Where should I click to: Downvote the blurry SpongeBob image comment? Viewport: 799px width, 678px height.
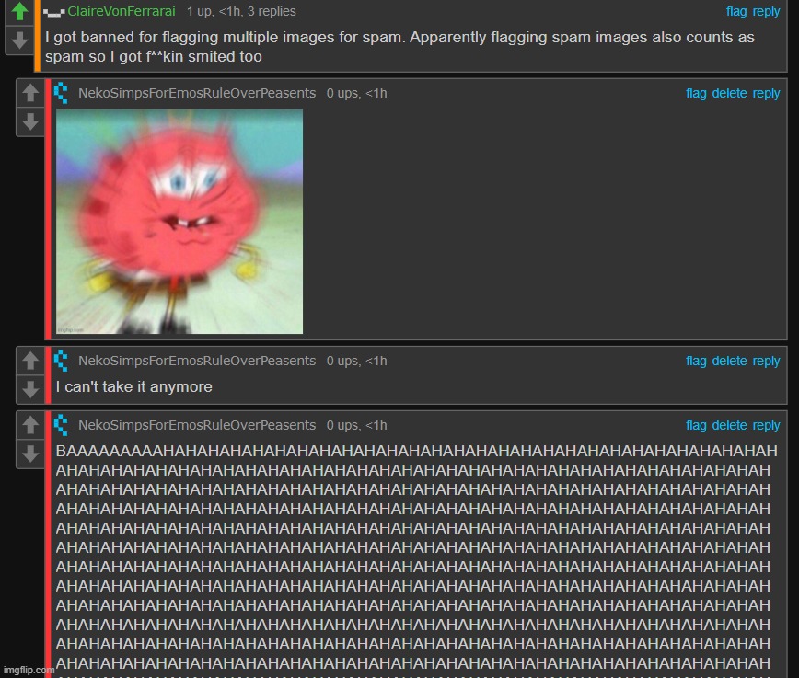pyautogui.click(x=29, y=121)
